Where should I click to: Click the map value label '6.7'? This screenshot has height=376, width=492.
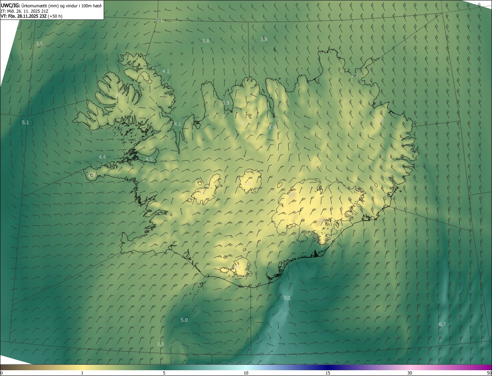pos(442,324)
